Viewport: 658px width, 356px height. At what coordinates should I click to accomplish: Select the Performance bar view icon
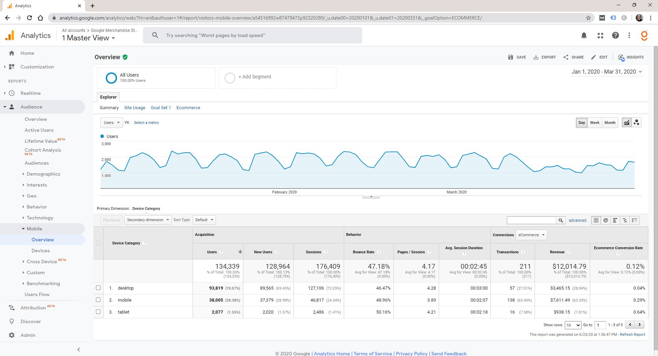coord(616,220)
